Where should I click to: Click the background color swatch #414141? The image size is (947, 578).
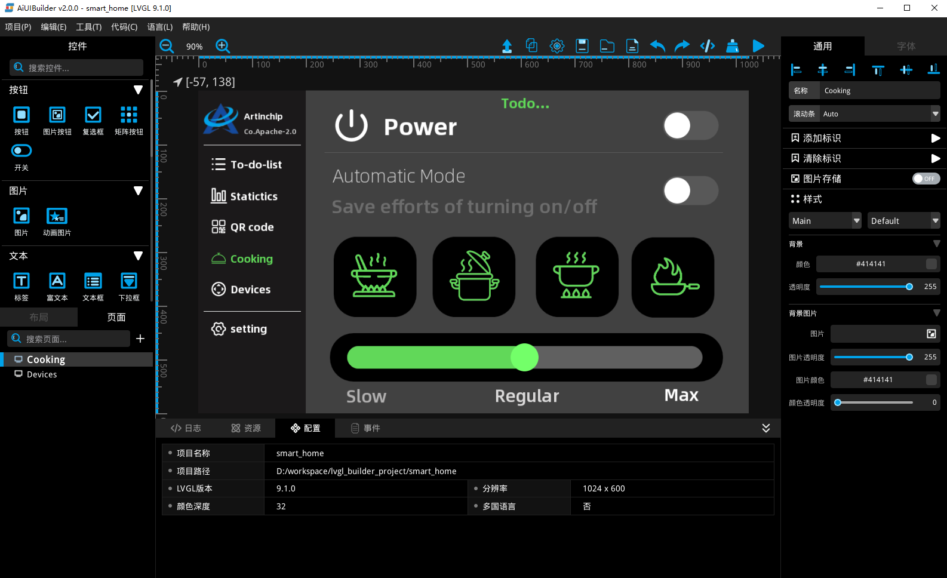tap(931, 264)
